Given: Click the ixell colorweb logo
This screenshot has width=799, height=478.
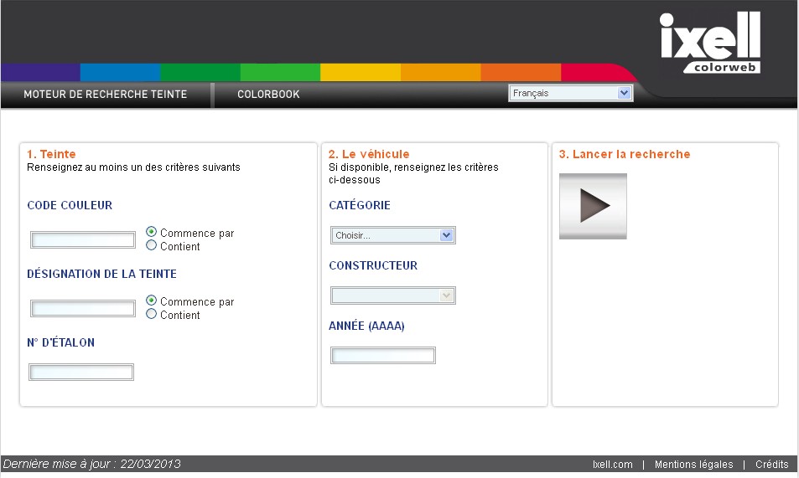Looking at the screenshot, I should point(709,44).
